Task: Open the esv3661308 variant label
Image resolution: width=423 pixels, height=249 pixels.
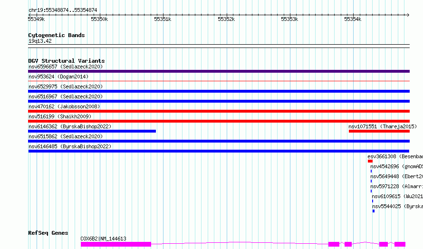Action: coord(395,156)
